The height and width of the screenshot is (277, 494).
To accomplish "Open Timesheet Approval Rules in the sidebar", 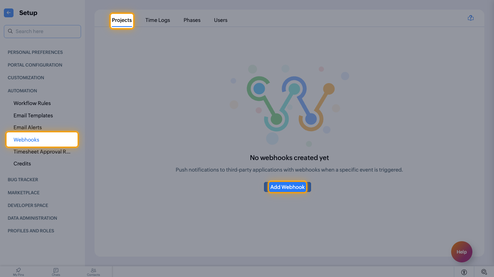I will (42, 152).
